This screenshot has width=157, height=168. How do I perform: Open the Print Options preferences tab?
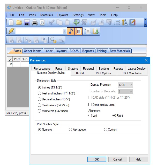tap(104, 73)
